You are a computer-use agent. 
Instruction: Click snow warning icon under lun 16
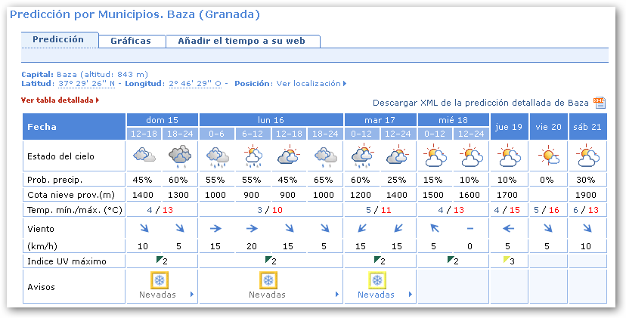pyautogui.click(x=267, y=280)
